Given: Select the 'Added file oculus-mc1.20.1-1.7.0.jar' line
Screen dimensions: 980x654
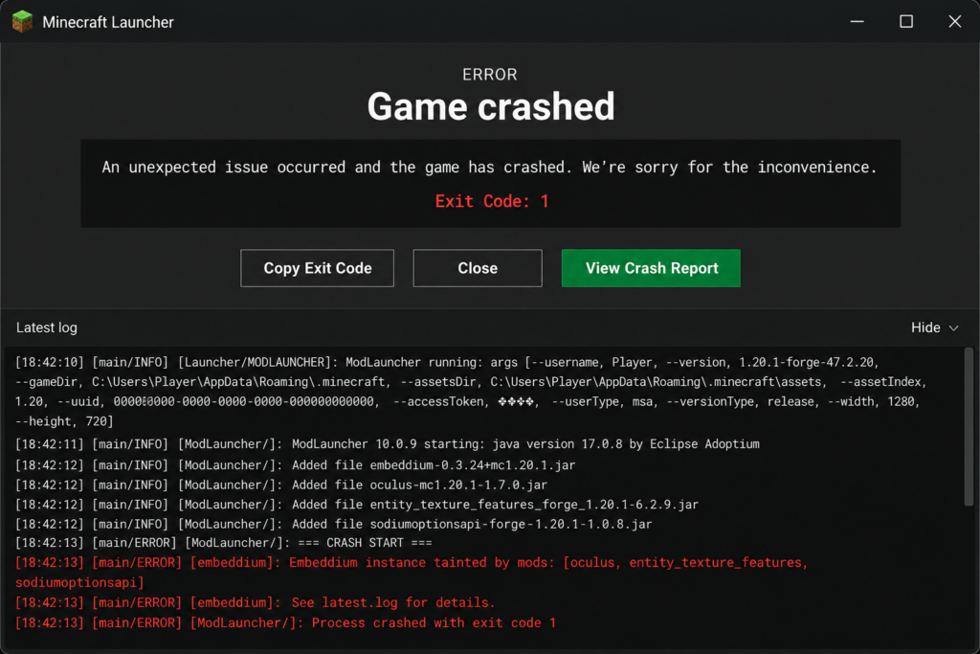Looking at the screenshot, I should (x=281, y=485).
